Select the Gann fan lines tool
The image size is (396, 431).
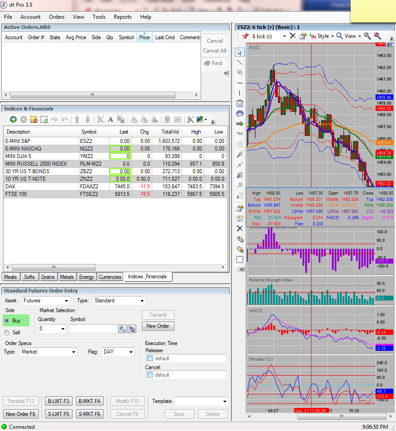[240, 175]
